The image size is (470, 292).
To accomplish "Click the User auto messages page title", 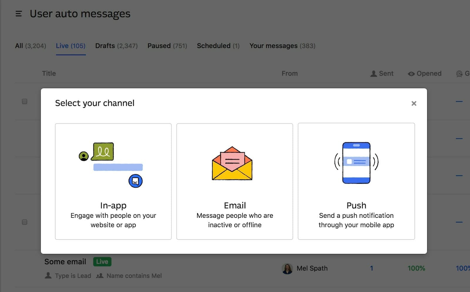I will (x=80, y=14).
